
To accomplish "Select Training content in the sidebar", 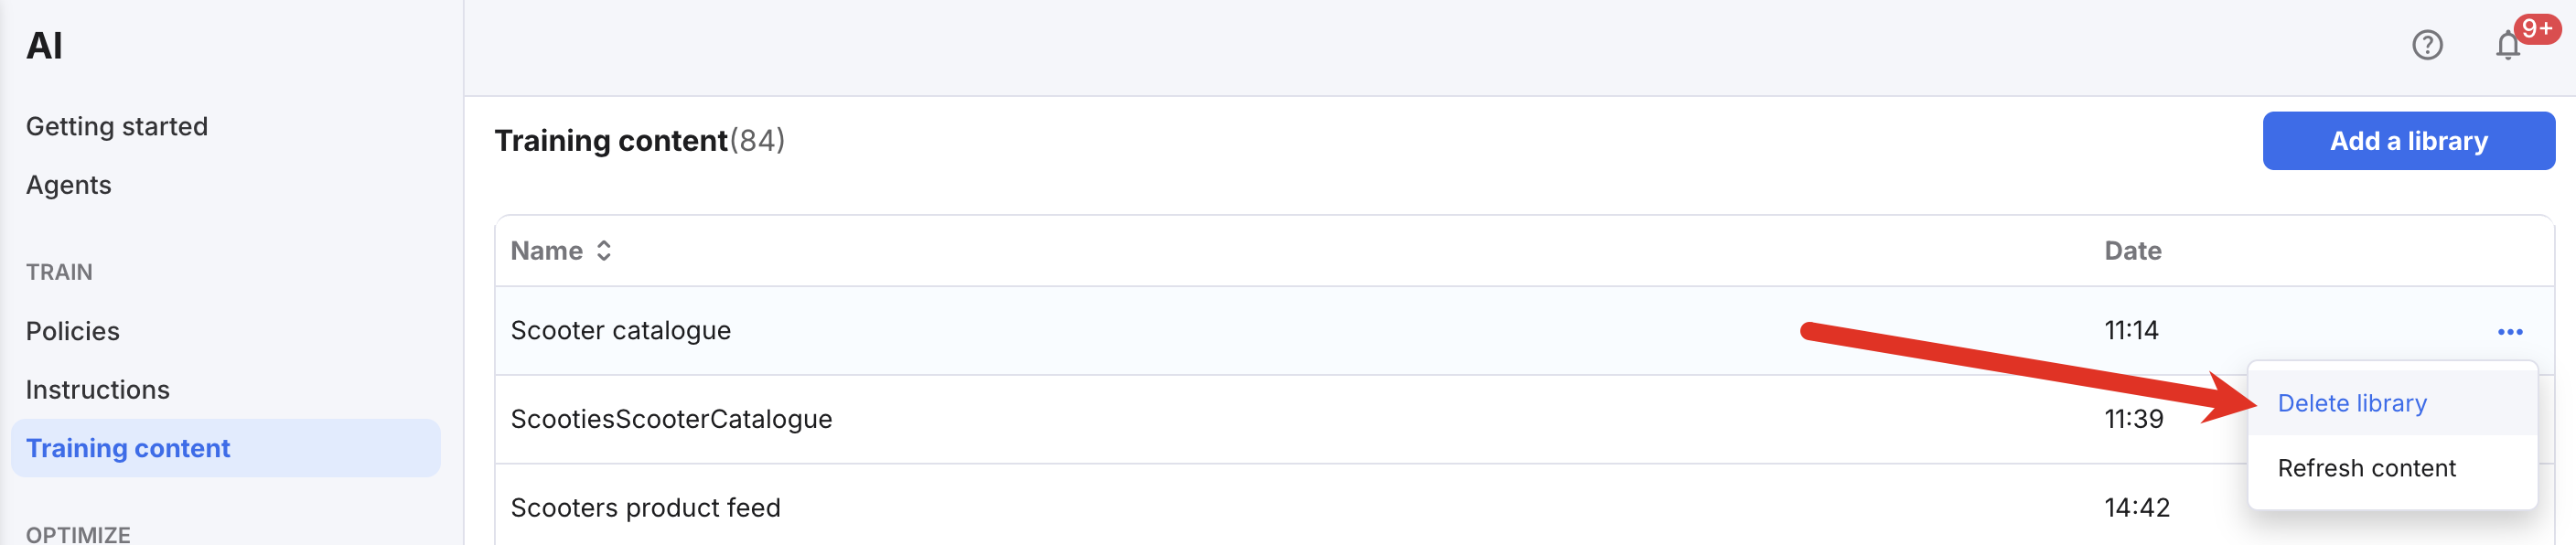I will 128,448.
